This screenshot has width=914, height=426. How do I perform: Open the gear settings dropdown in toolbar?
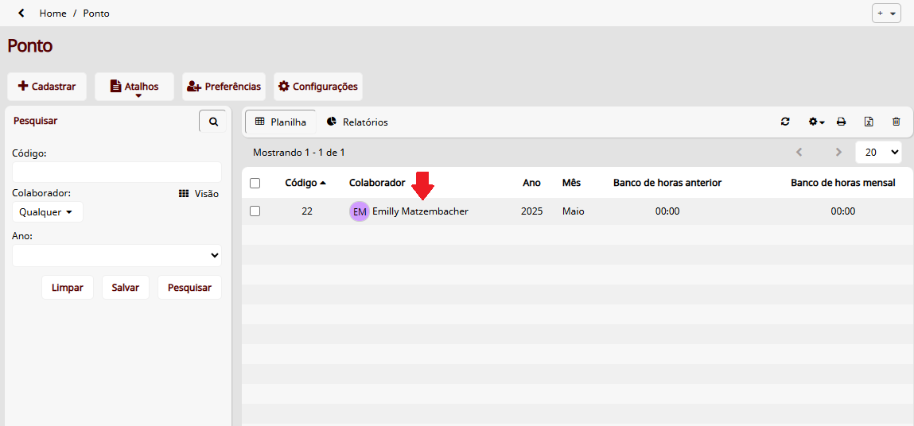click(816, 122)
